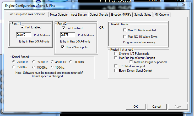Click the Port #1 address field
Viewport: 194px width, 116px height.
pos(24,35)
